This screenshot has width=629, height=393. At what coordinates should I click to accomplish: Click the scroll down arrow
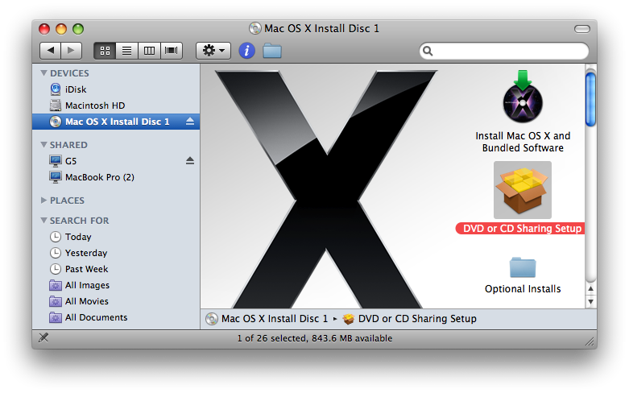click(590, 301)
